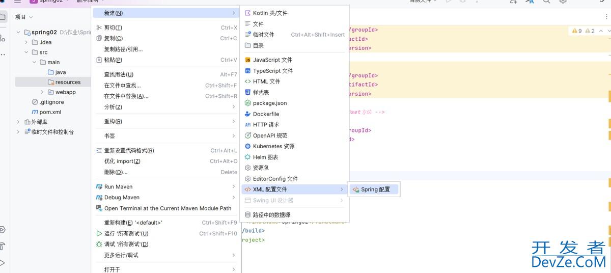Select Dockerfile from the New submenu
Viewport: 611px width, 273px height.
tap(266, 114)
